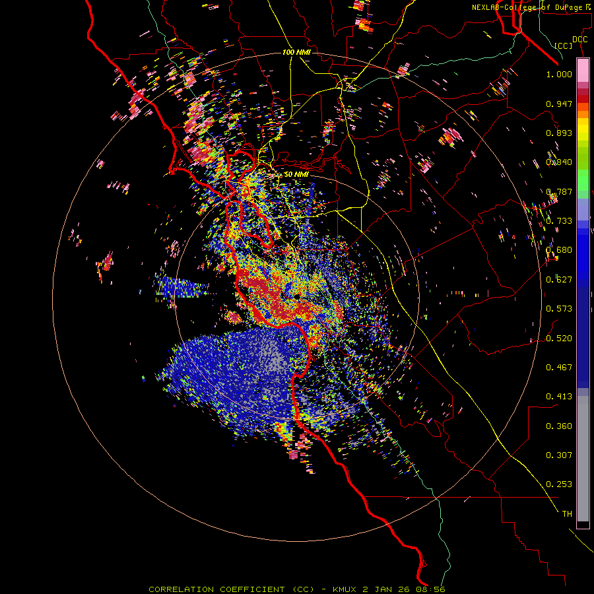The width and height of the screenshot is (594, 594).
Task: Click the 0.787 scale value
Action: point(559,191)
